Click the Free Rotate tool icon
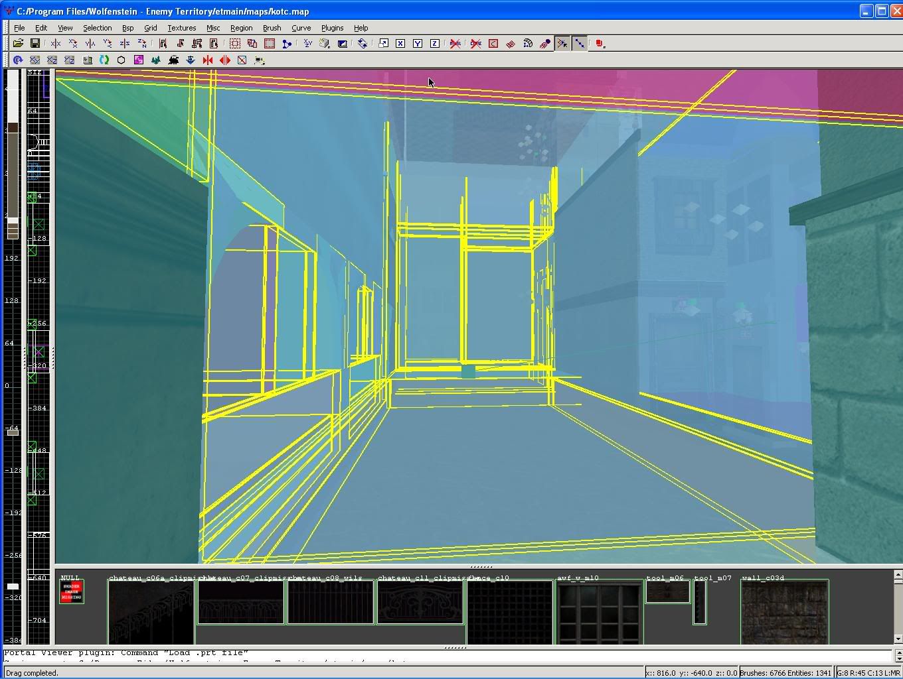This screenshot has height=679, width=903. 363,44
